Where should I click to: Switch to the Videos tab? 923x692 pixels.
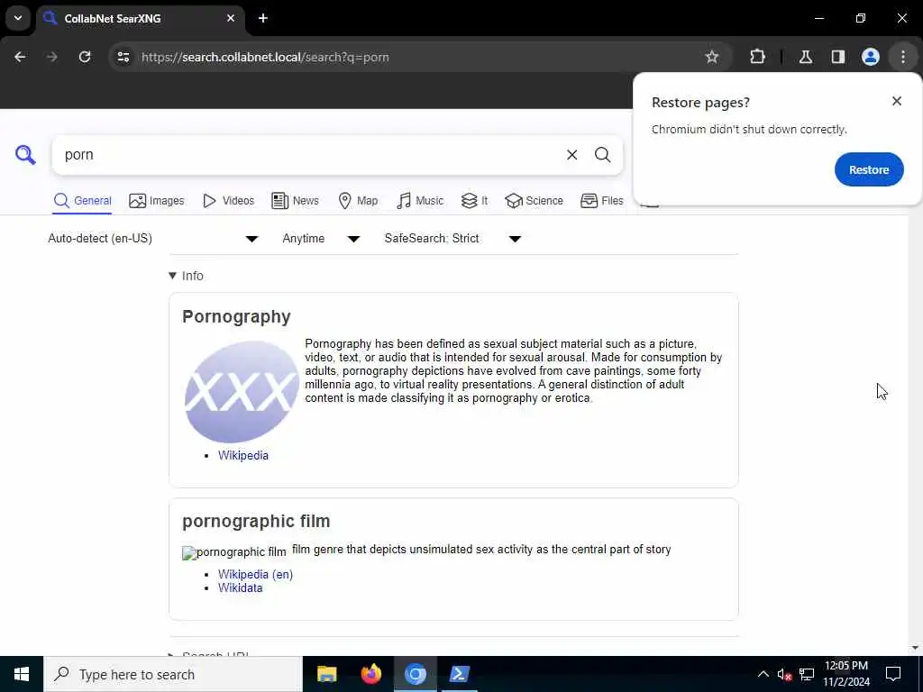point(228,201)
